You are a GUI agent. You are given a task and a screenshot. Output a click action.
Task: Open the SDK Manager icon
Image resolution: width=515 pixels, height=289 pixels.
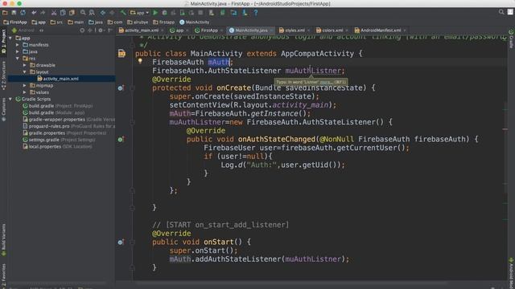[245, 13]
